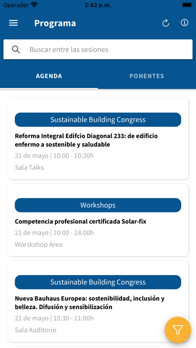Image resolution: width=196 pixels, height=348 pixels.
Task: Open Nueva Bauhaus Europea session
Action: [x=98, y=301]
